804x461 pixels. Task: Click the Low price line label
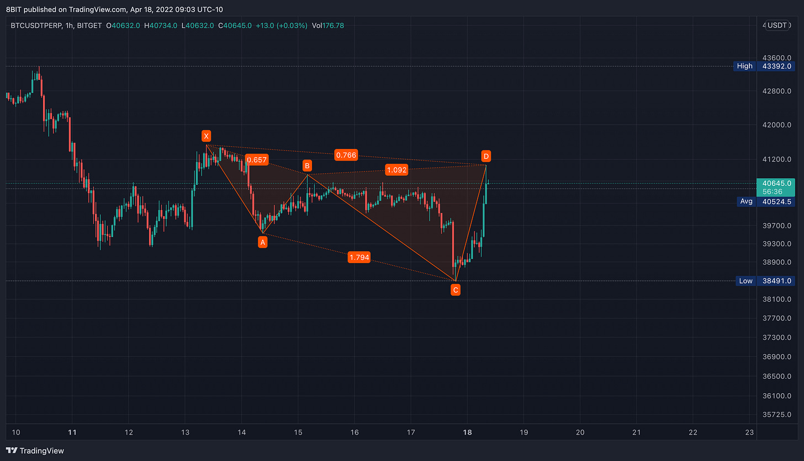745,281
